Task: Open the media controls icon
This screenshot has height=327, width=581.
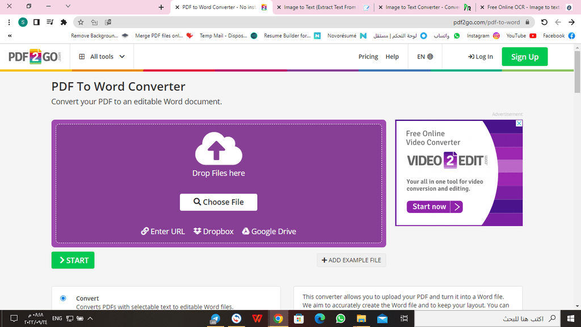Action: pyautogui.click(x=50, y=22)
